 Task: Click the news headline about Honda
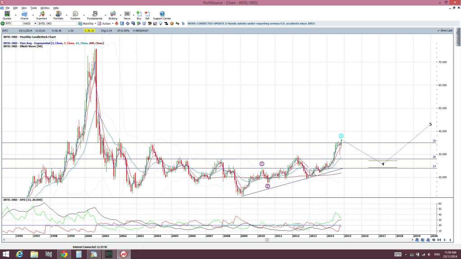point(251,23)
